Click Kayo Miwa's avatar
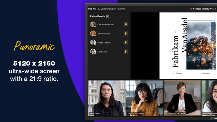Viewport: 217px width, 122px height. click(93, 52)
